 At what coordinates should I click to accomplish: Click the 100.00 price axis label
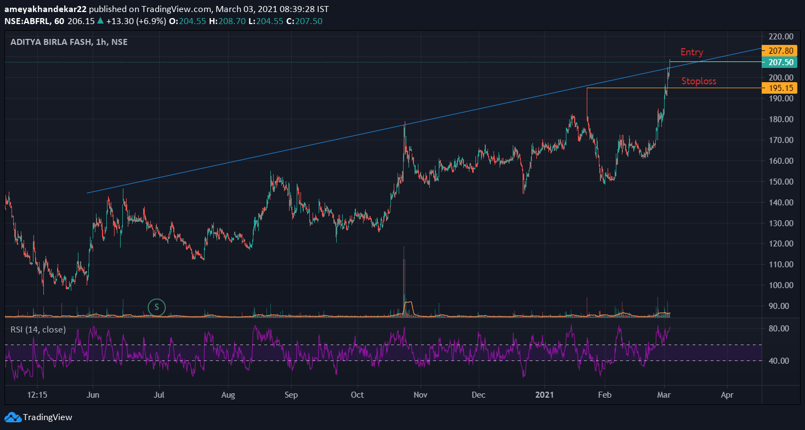tap(781, 285)
